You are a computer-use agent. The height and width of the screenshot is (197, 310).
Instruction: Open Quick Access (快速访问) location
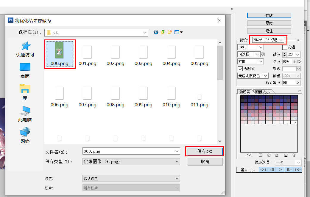(25, 49)
